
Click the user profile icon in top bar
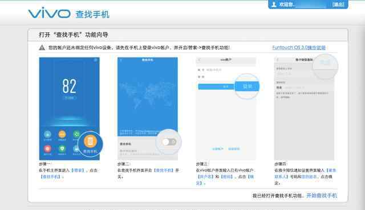tap(274, 4)
